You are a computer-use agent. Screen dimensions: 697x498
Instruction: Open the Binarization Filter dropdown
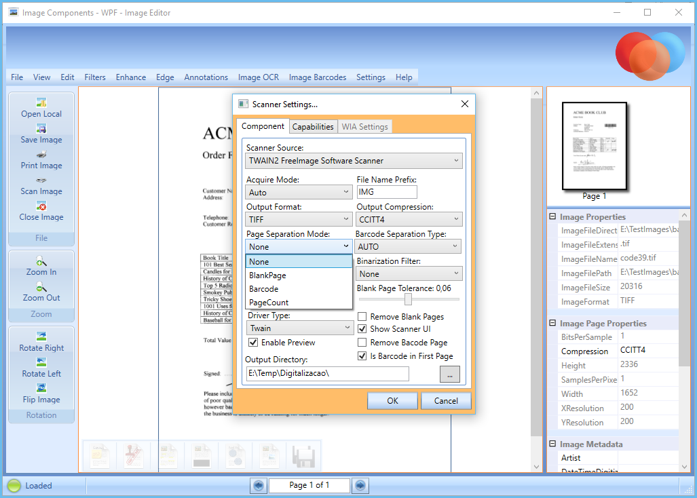(x=409, y=274)
